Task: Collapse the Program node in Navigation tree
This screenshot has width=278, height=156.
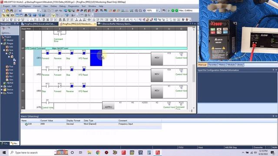Action: [x=2, y=43]
